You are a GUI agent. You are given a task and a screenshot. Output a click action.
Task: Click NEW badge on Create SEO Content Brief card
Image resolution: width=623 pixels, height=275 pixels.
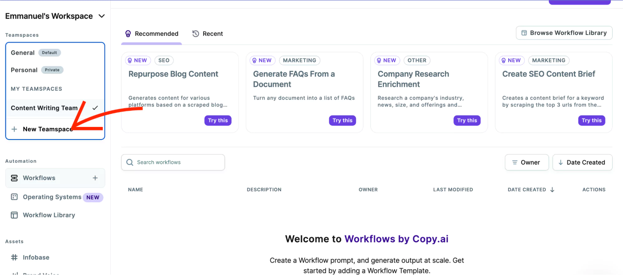(512, 60)
